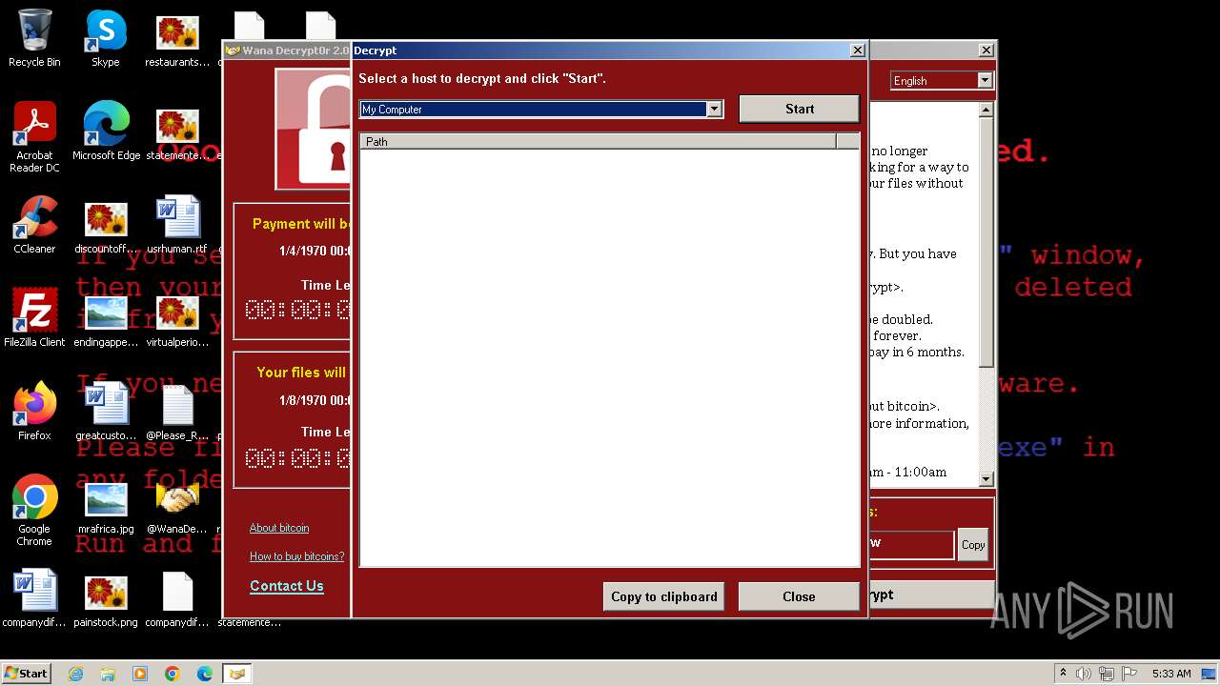Select the companydif Word document icon
The height and width of the screenshot is (686, 1220).
pos(34,597)
